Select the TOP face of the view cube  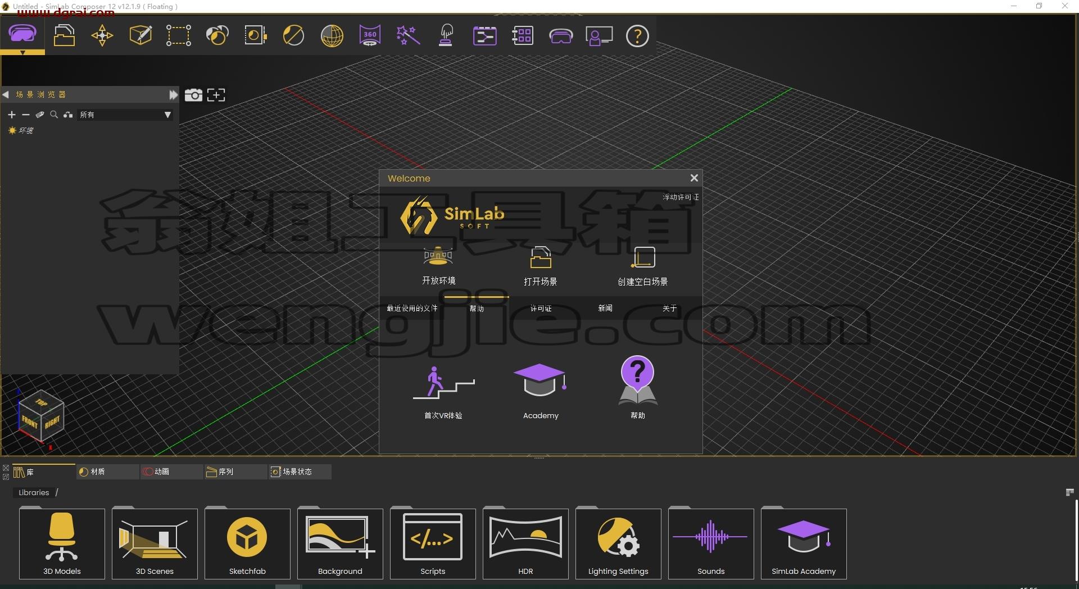(42, 402)
